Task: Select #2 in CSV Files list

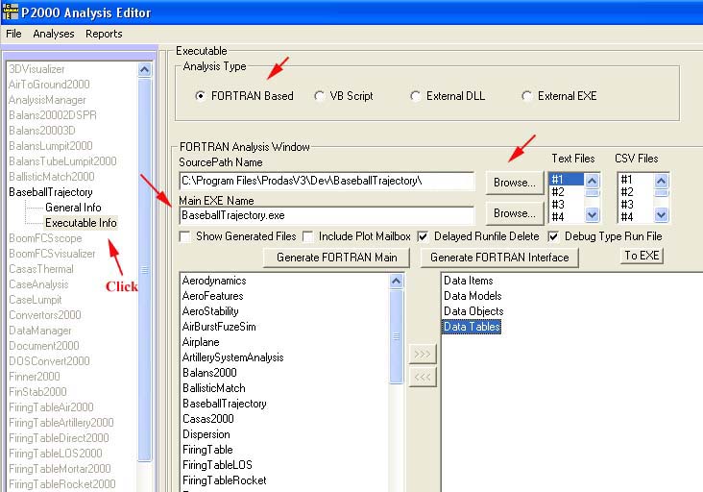Action: tap(636, 192)
